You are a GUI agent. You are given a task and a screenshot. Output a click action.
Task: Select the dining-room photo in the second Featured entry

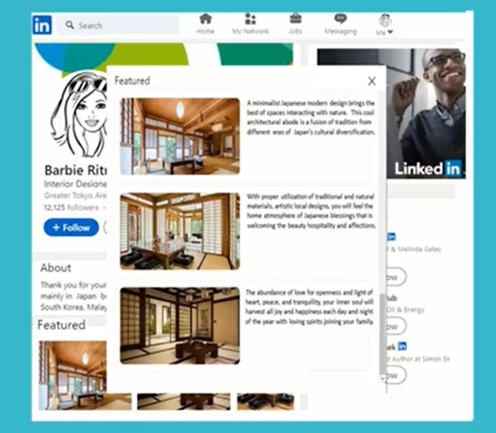[x=179, y=230]
